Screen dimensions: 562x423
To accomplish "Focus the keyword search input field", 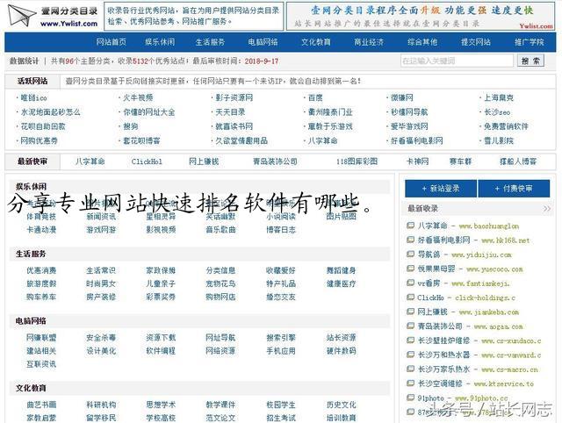I will tap(457, 61).
